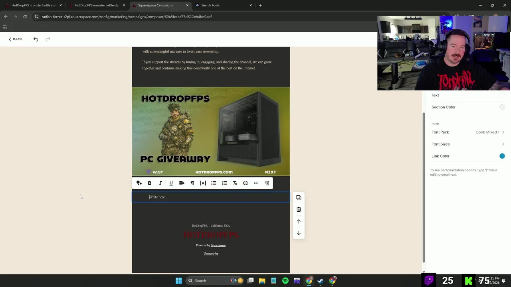Move the section up

coord(299,221)
